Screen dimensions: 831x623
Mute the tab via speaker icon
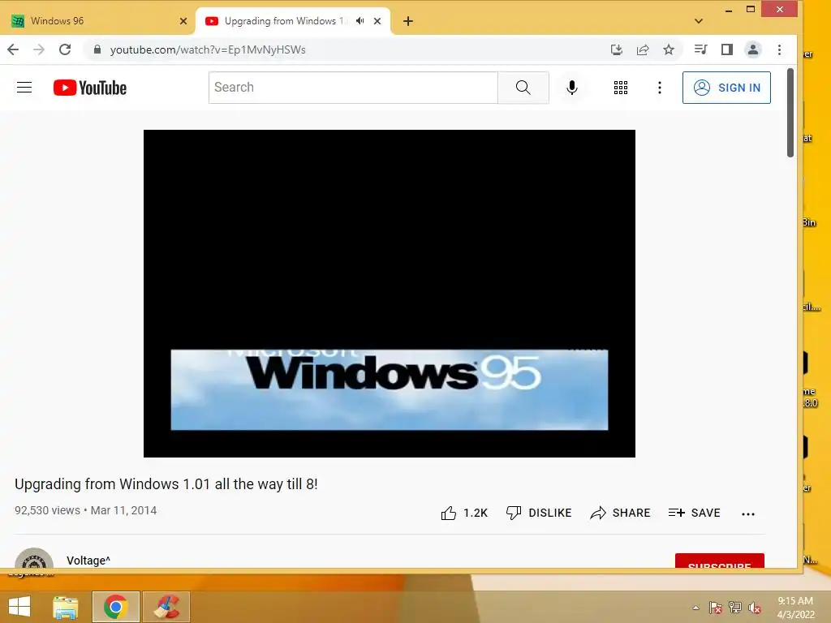(360, 20)
